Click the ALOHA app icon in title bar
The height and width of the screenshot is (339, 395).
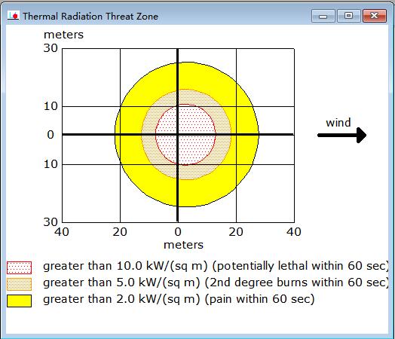click(x=13, y=16)
